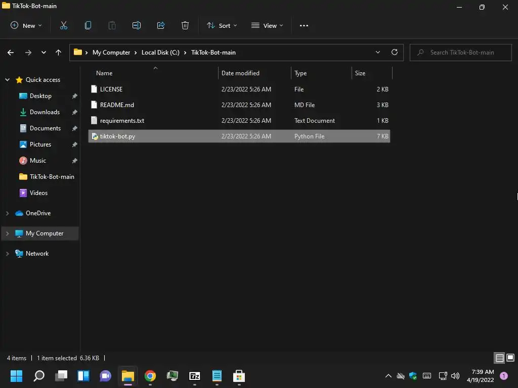Click Local Disk (C:) breadcrumb
The width and height of the screenshot is (518, 388).
160,53
